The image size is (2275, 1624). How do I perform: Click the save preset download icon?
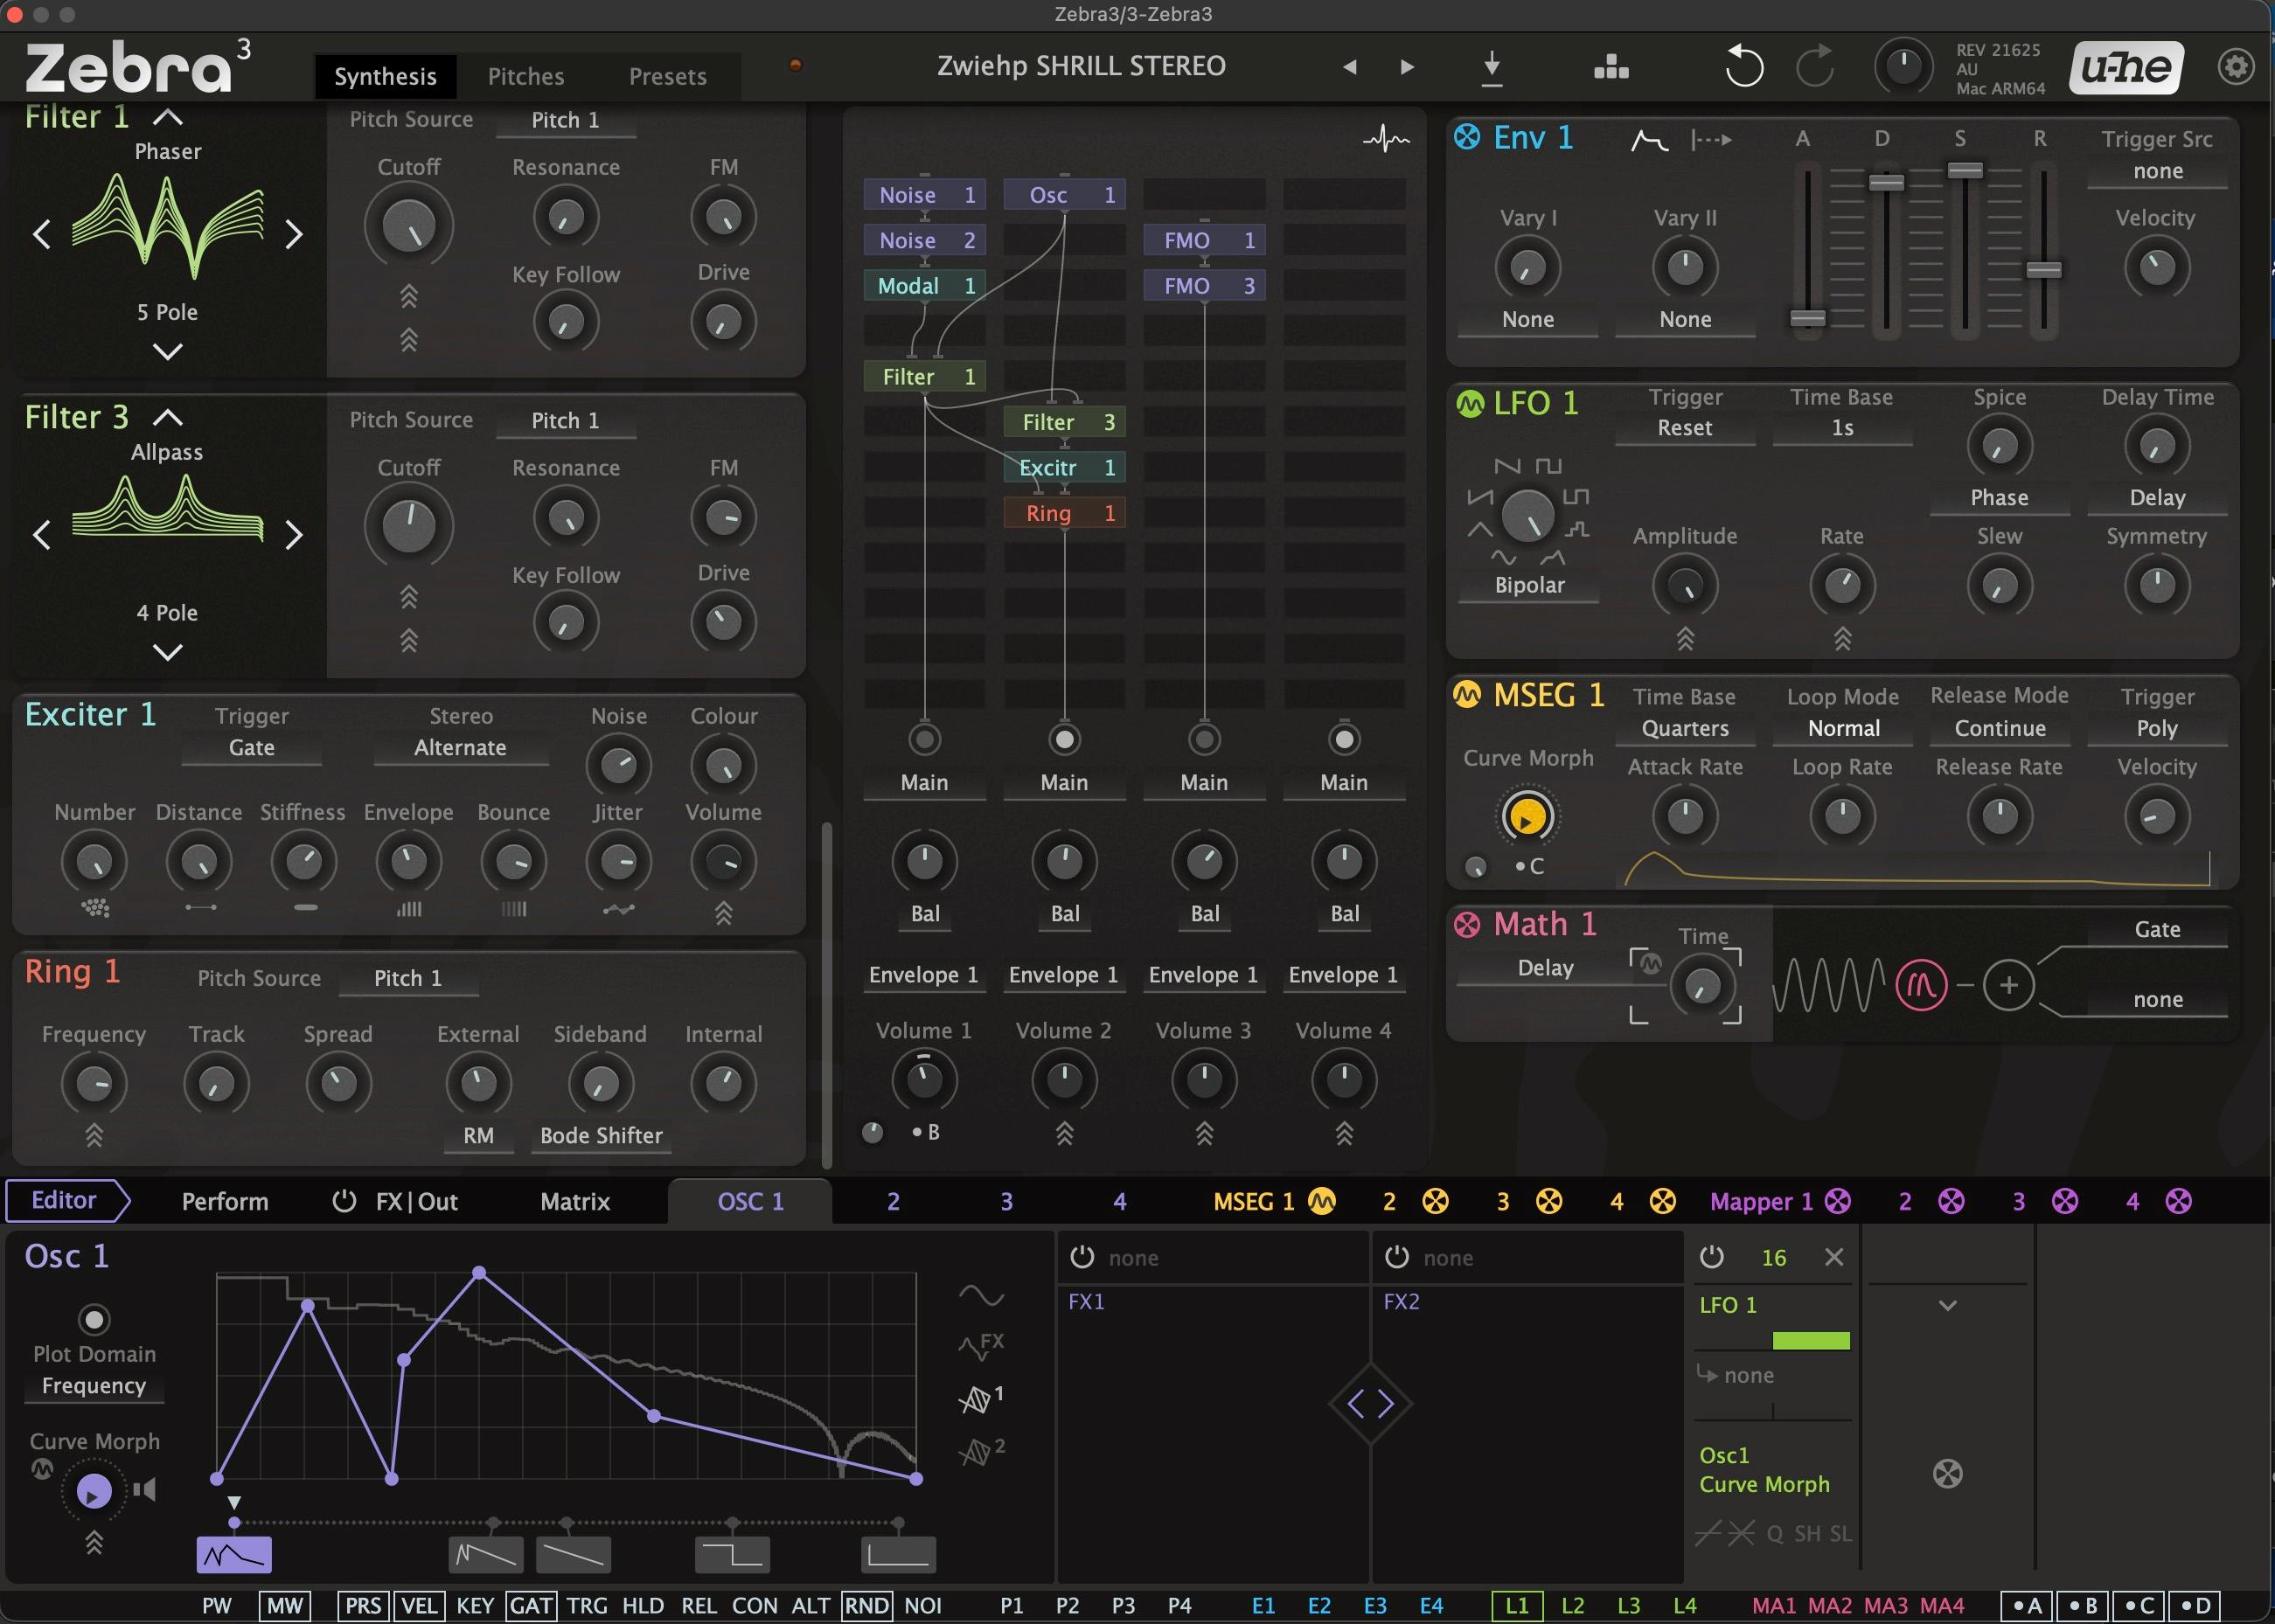point(1492,68)
